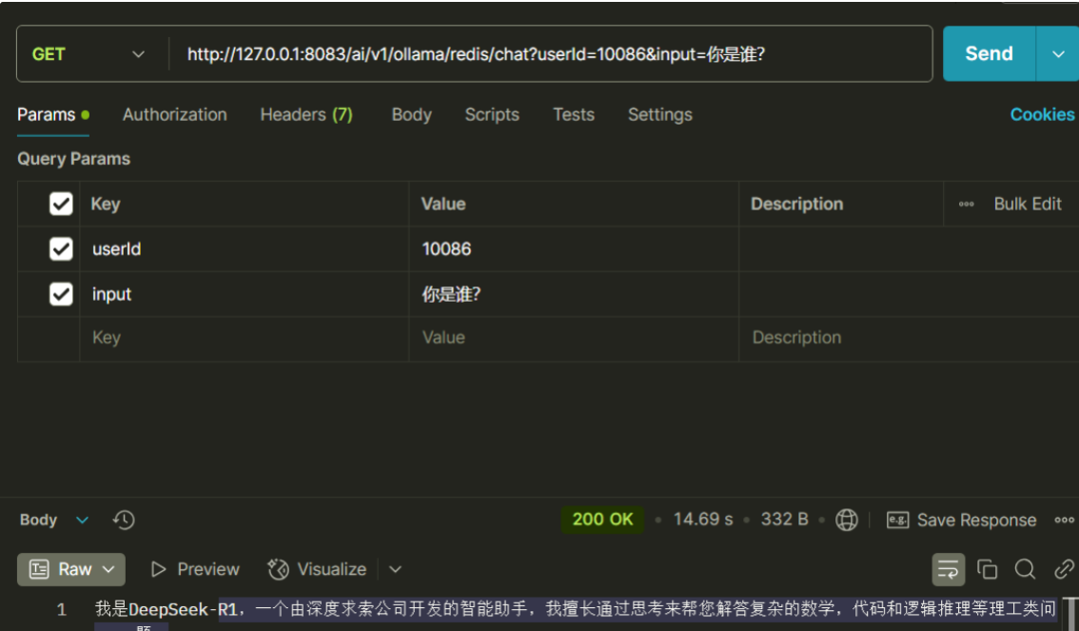Click the 14.69 s response time

[x=702, y=520]
